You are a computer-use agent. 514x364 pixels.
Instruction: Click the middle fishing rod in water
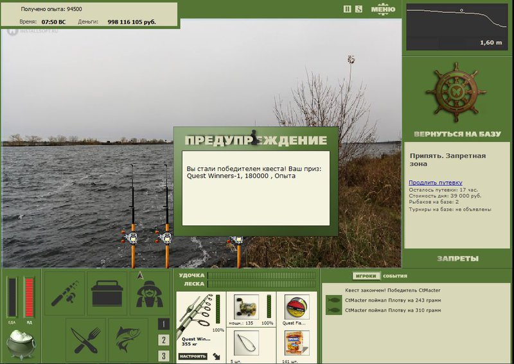tap(166, 217)
